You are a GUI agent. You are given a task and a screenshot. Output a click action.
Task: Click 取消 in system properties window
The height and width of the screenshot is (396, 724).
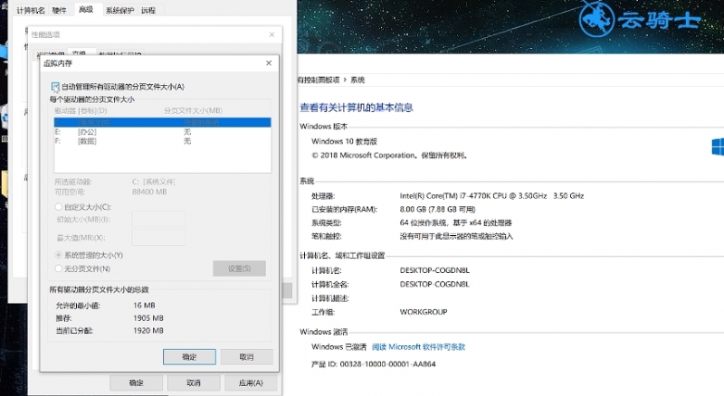pos(194,382)
